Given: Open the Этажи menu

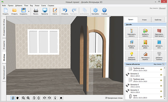Looking at the screenshot, I should pos(37,6).
